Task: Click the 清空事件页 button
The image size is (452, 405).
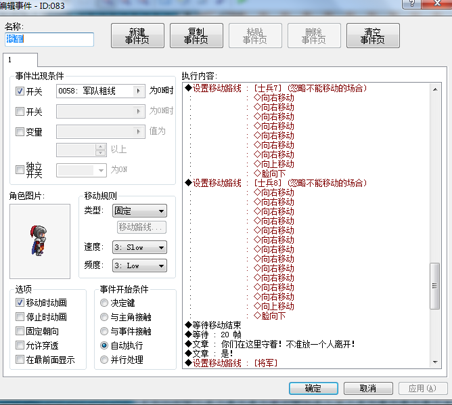Action: pyautogui.click(x=373, y=36)
